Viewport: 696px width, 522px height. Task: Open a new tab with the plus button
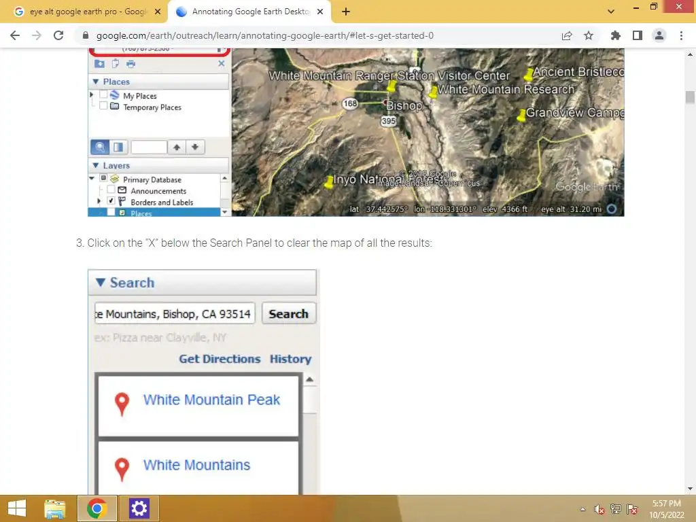click(346, 12)
